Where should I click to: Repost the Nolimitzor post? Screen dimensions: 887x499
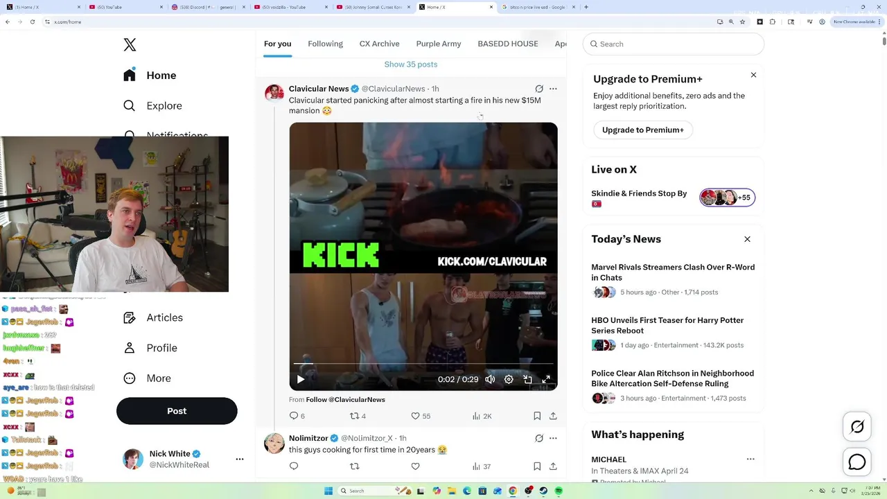pyautogui.click(x=355, y=466)
